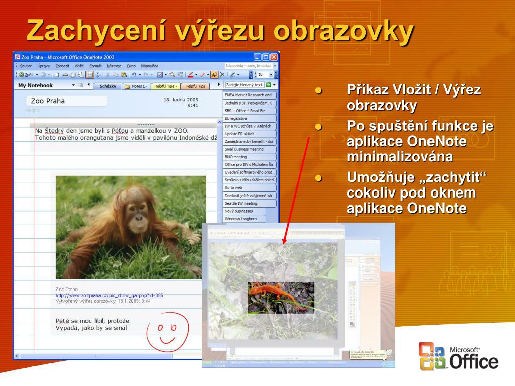This screenshot has width=515, height=386.
Task: Click the forward navigation arrow icon
Action: pyautogui.click(x=43, y=75)
